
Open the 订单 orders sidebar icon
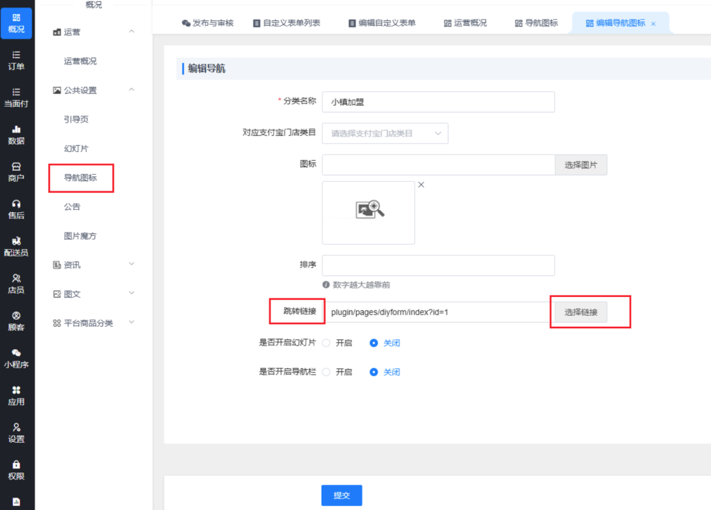17,60
